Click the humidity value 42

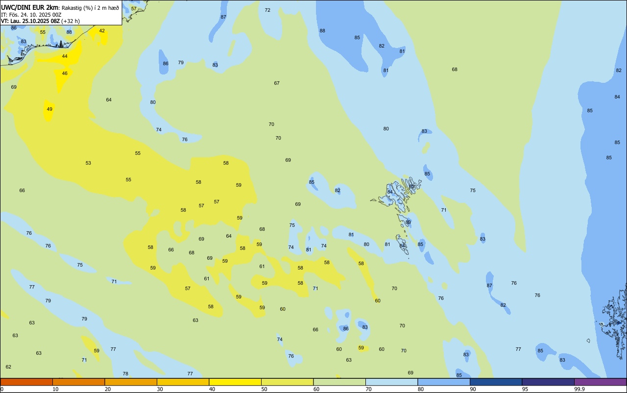[102, 30]
